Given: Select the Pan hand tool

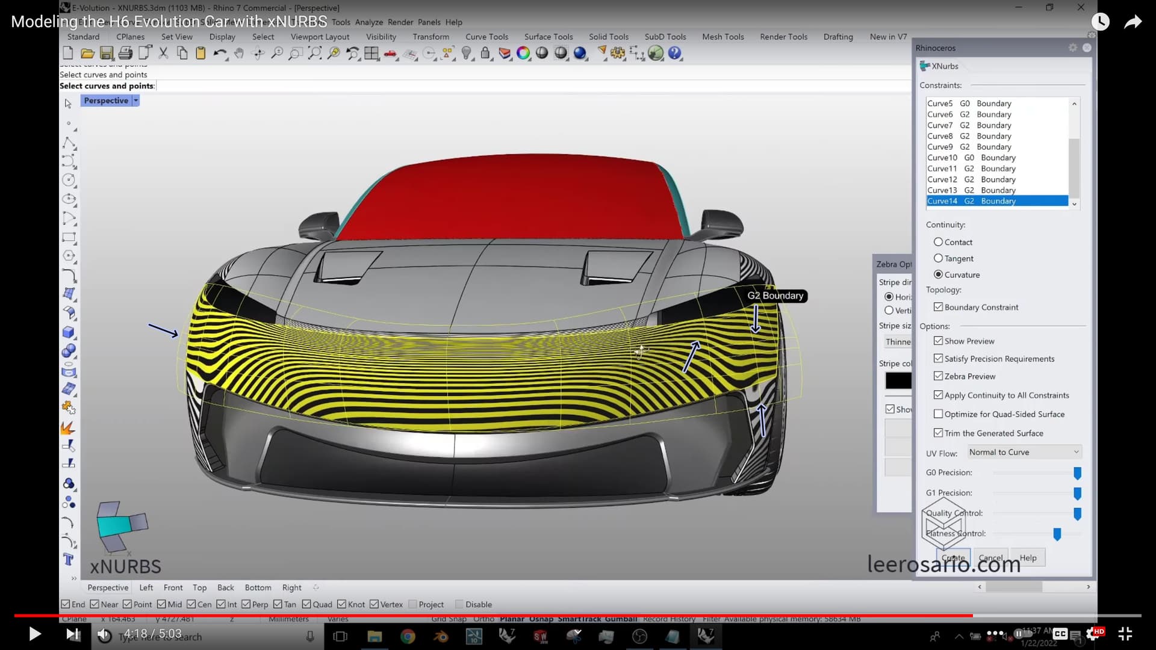Looking at the screenshot, I should click(239, 54).
